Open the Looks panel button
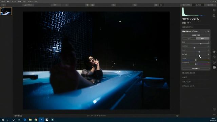Image resolution: width=217 pixels, height=122 pixels. click(28, 5)
